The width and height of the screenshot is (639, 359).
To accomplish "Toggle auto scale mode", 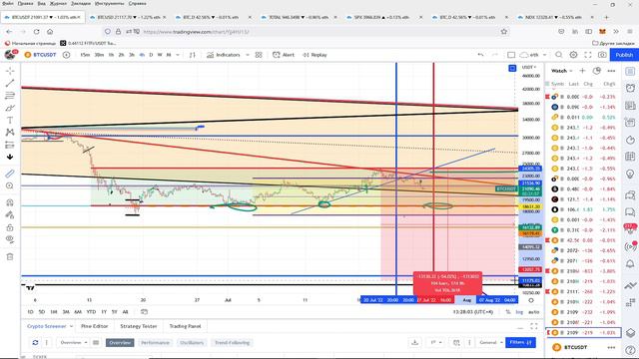I will click(533, 312).
